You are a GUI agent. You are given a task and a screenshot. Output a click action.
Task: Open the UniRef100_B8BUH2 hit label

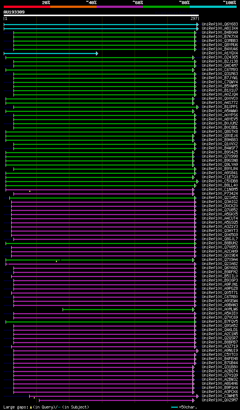coord(220,243)
